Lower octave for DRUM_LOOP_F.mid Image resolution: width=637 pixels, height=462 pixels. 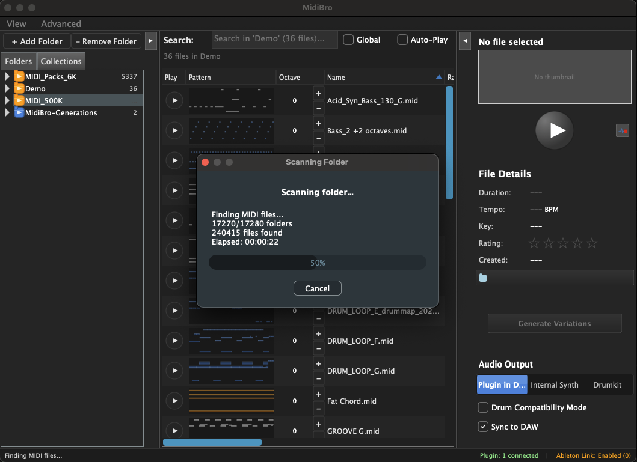319,348
